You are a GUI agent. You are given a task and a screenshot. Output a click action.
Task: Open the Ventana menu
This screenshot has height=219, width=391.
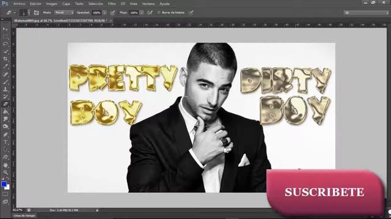[148, 4]
